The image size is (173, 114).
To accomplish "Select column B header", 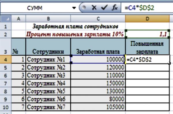I will coord(48,19).
